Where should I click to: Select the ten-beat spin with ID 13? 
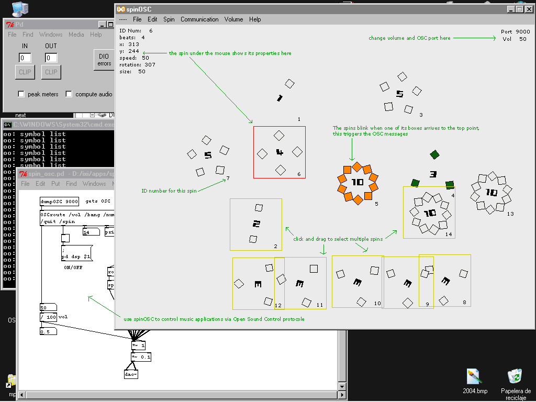pos(492,193)
